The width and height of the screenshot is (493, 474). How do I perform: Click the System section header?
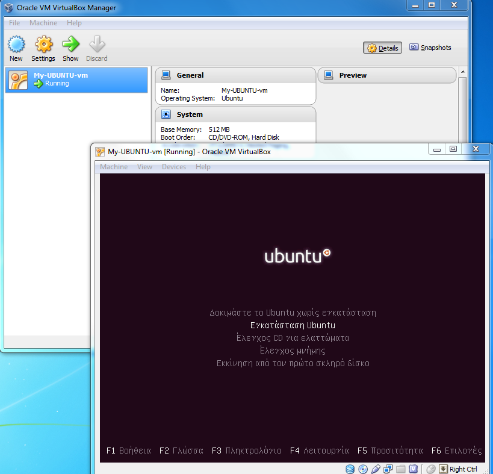click(x=235, y=114)
